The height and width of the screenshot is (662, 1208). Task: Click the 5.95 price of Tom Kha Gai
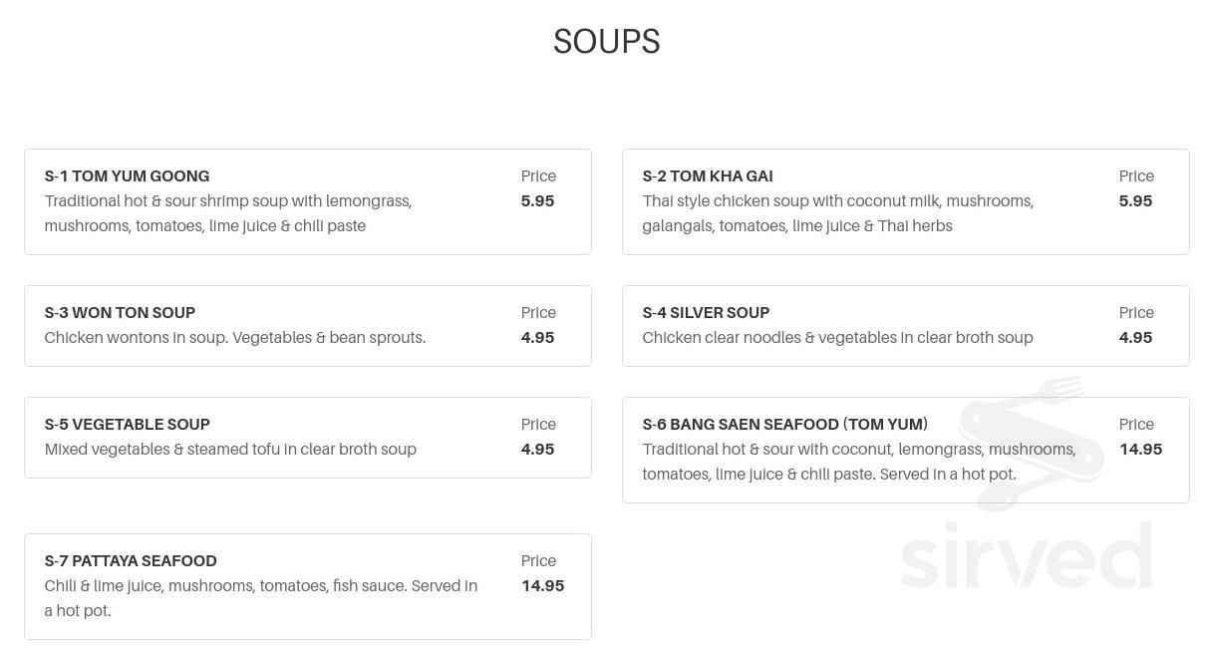tap(1135, 201)
